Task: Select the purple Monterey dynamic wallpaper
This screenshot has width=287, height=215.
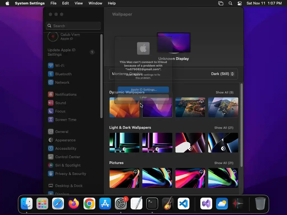Action: (157, 107)
